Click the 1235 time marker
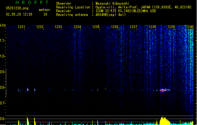The width and height of the screenshot is (197, 125). pos(96,27)
